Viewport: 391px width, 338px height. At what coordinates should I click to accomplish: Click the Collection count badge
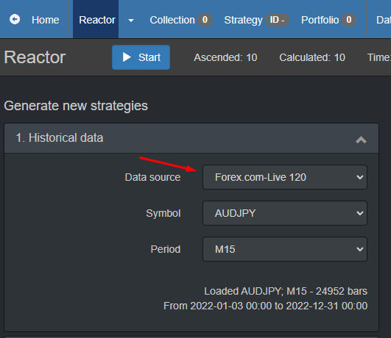[x=205, y=20]
